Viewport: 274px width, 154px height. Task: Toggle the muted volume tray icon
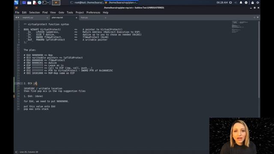click(x=236, y=3)
